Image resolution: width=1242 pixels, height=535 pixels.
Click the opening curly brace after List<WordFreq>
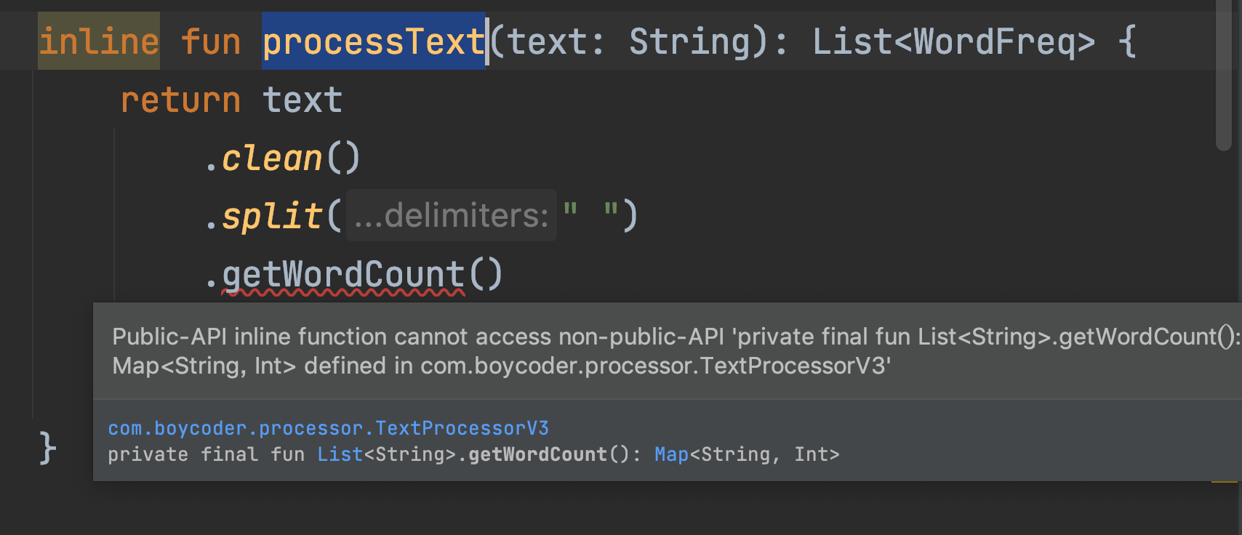tap(1127, 41)
